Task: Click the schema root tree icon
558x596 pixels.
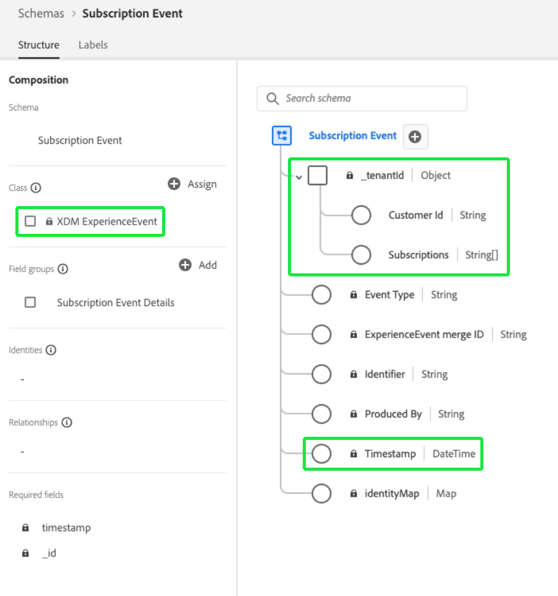Action: click(281, 136)
